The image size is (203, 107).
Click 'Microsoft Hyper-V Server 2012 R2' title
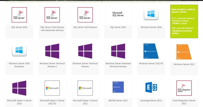pyautogui.click(x=52, y=102)
